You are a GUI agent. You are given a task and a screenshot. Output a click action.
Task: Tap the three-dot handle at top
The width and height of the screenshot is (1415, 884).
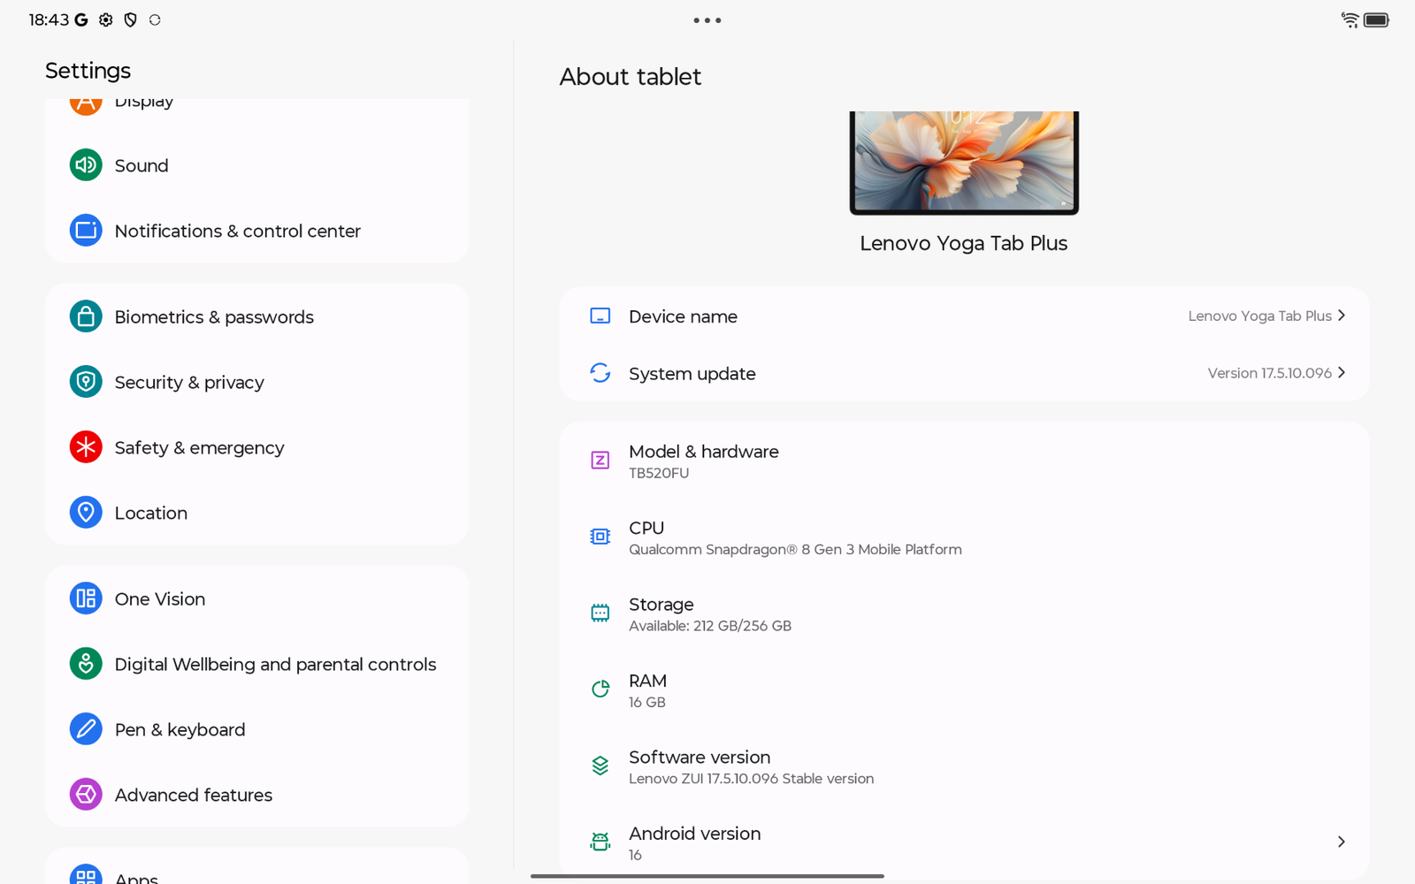[707, 20]
